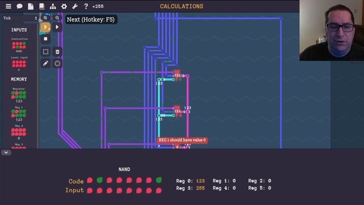Image resolution: width=364 pixels, height=205 pixels.
Task: Click the Tick counter field
Action: 20,18
